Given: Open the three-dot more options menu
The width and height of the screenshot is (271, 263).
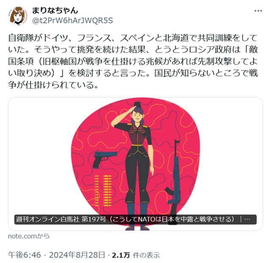Looking at the screenshot, I should coord(258,11).
